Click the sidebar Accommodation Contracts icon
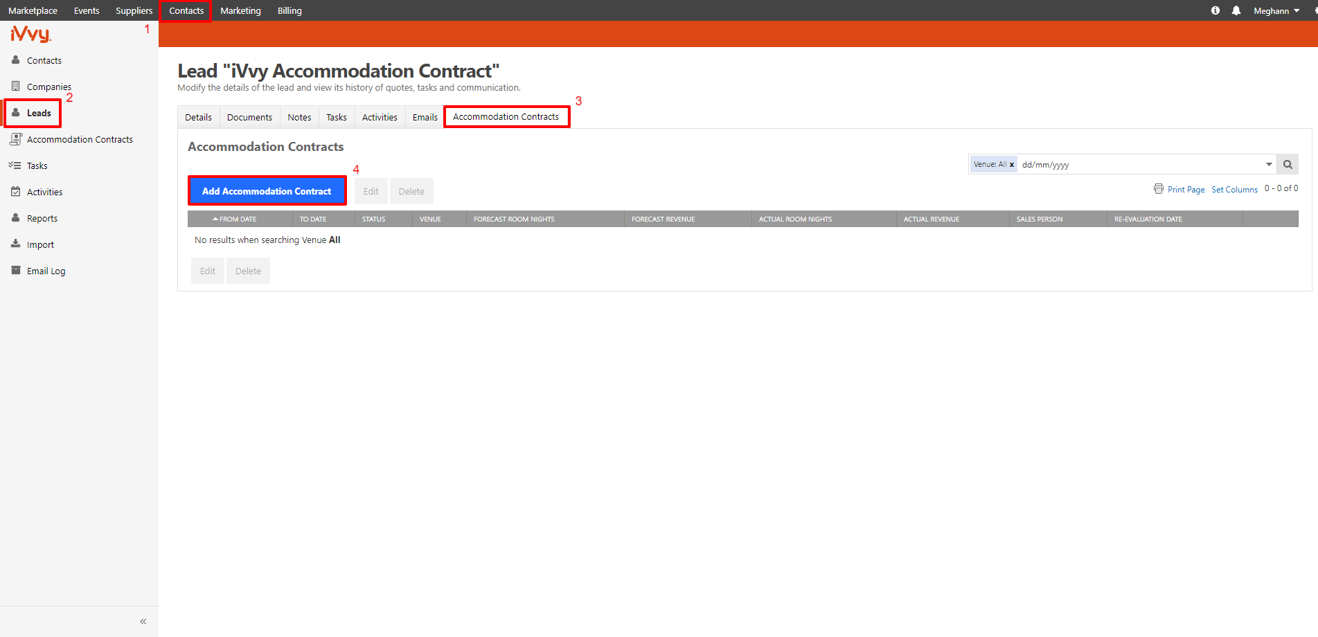The height and width of the screenshot is (637, 1318). click(x=15, y=139)
